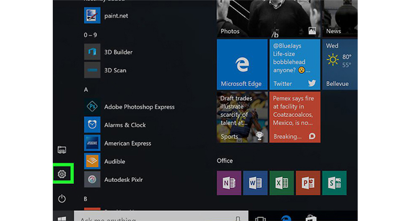Select the Autodesk Pixlr label
Image resolution: width=411 pixels, height=221 pixels.
click(124, 180)
